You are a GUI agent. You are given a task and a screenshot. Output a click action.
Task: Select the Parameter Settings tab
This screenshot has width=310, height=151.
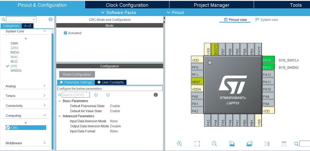click(76, 82)
